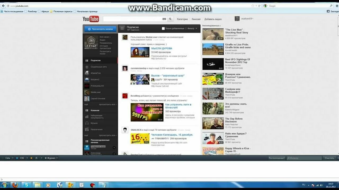
Task: Click the YouTube search magnifier button
Action: pyautogui.click(x=170, y=19)
